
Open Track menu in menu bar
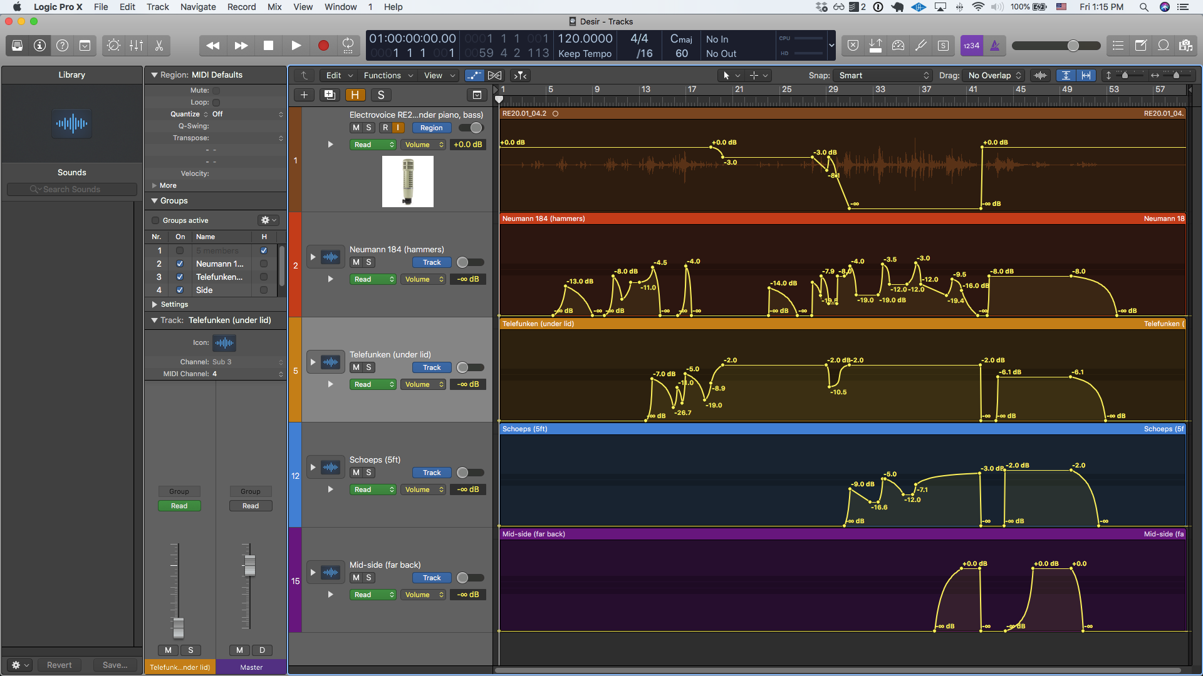tap(158, 7)
